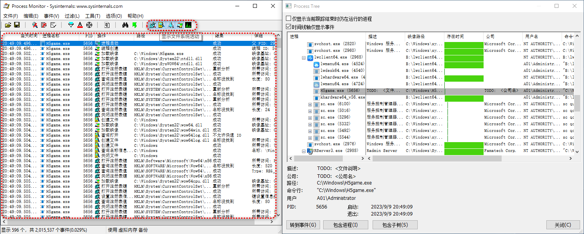The image size is (584, 234).
Task: Click the Process Tree vertical scrollbar thumb
Action: pyautogui.click(x=577, y=102)
